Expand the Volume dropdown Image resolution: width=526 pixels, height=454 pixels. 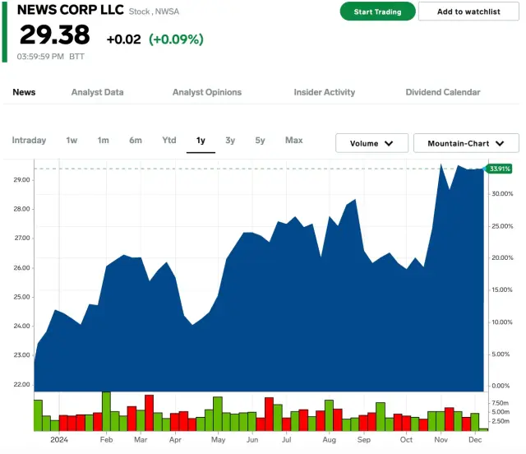[x=371, y=143]
